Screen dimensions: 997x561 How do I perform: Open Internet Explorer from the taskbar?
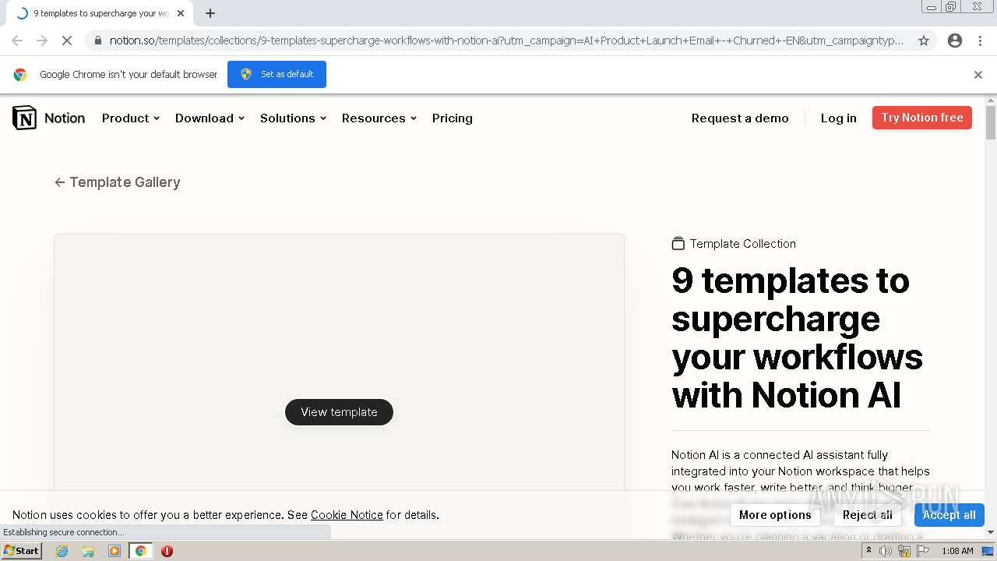pos(62,551)
